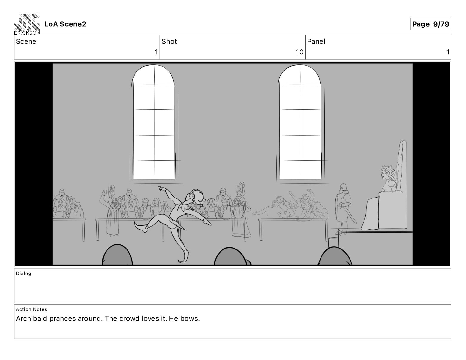Click inside the empty Dialog box

coord(232,286)
